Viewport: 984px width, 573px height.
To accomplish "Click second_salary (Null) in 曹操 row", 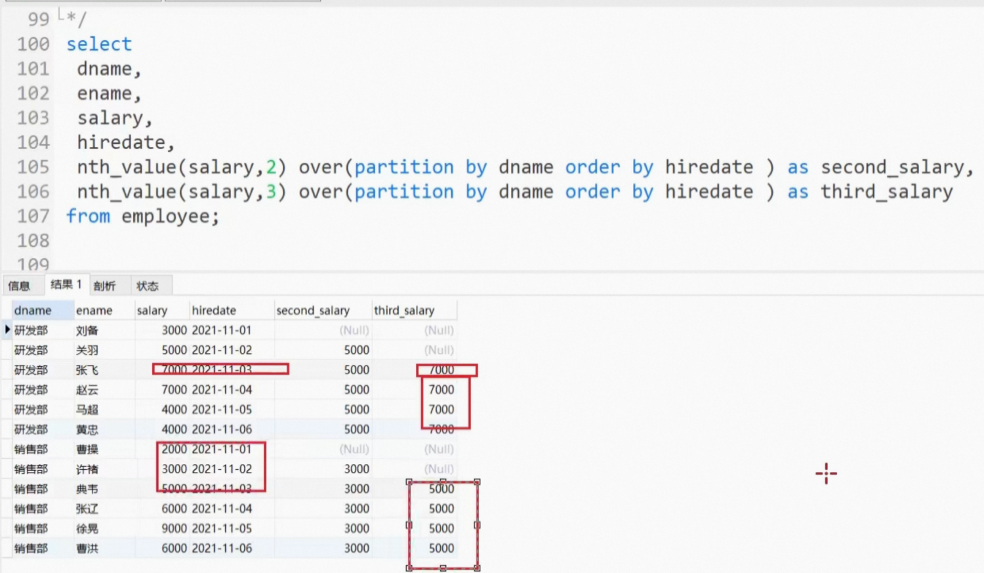I will [354, 449].
